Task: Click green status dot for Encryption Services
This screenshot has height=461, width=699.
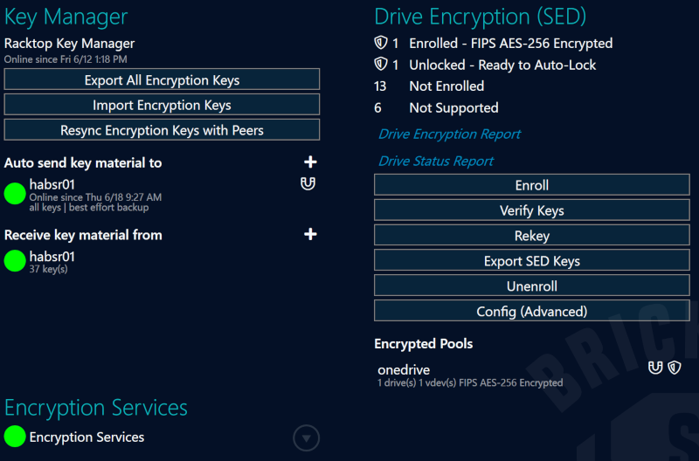Action: [15, 437]
